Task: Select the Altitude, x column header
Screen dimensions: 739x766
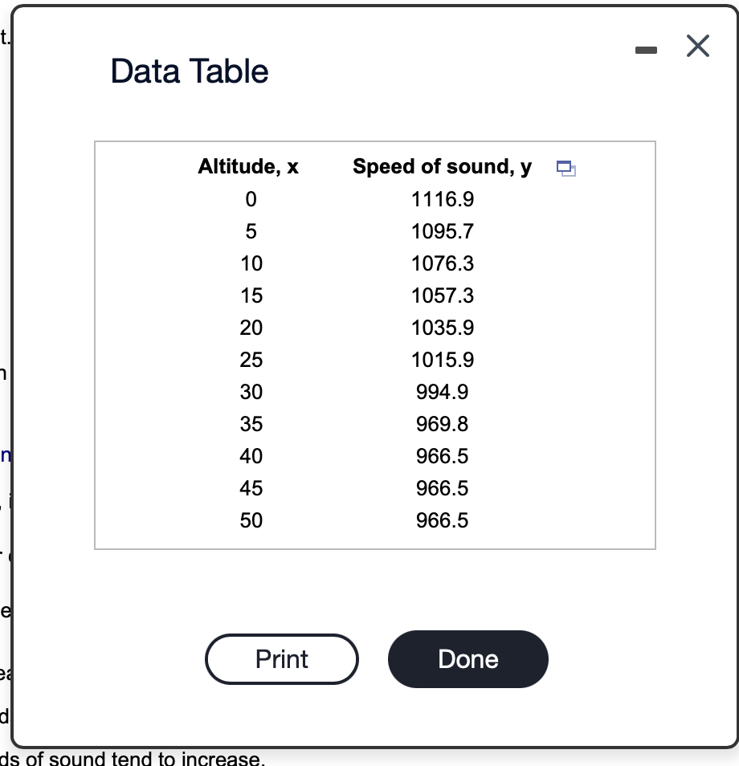Action: tap(247, 167)
